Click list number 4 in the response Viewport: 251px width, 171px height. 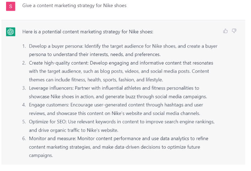point(24,105)
